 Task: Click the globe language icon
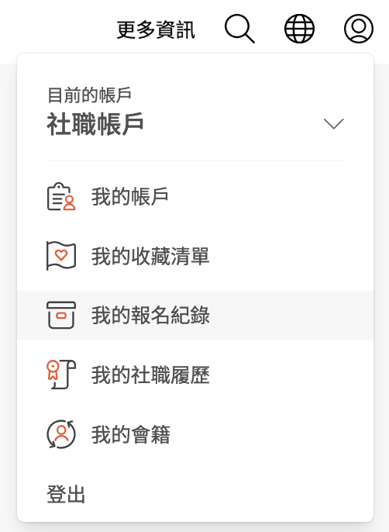pos(299,29)
